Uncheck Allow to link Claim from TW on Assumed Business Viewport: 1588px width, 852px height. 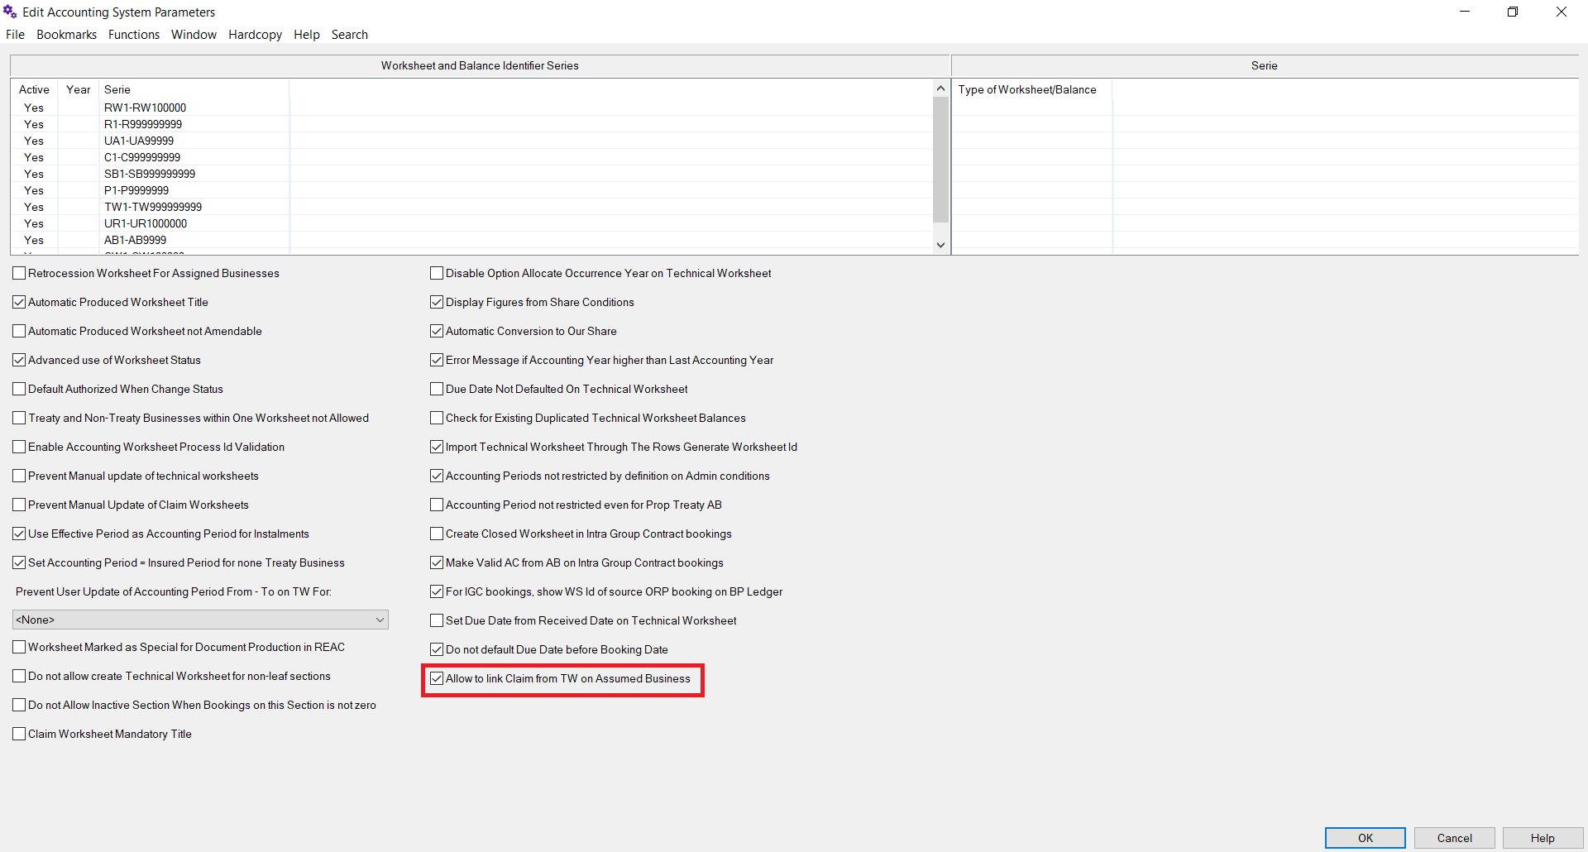click(437, 678)
